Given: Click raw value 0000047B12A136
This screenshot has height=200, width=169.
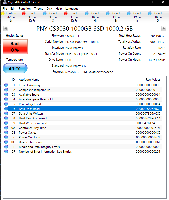Looking at the screenshot, I should coord(148,123).
